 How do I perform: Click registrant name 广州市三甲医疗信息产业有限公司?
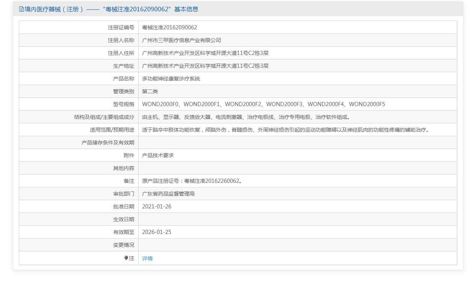(x=181, y=40)
